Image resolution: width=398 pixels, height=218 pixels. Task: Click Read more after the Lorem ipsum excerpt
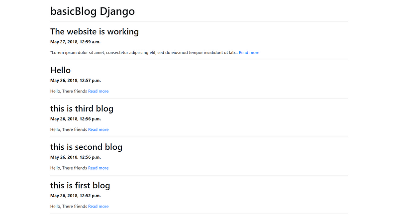tap(249, 53)
